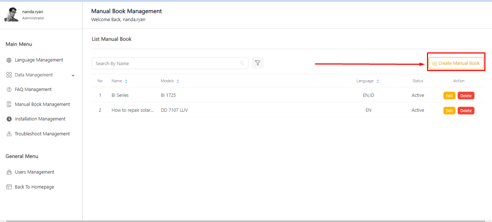This screenshot has height=222, width=492.
Task: Edit the BI Series manual book
Action: coord(449,96)
